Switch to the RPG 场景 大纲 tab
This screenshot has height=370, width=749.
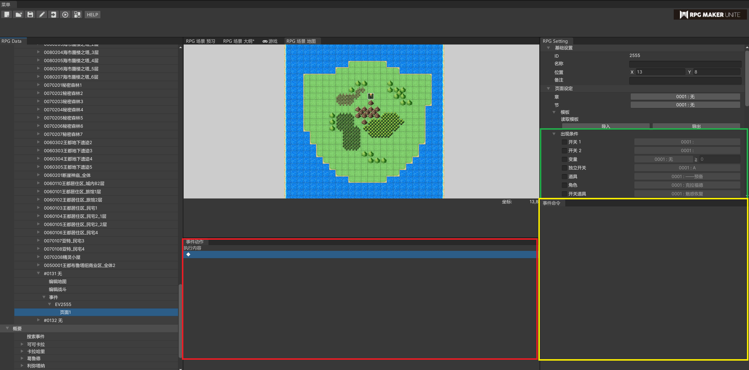(x=238, y=41)
